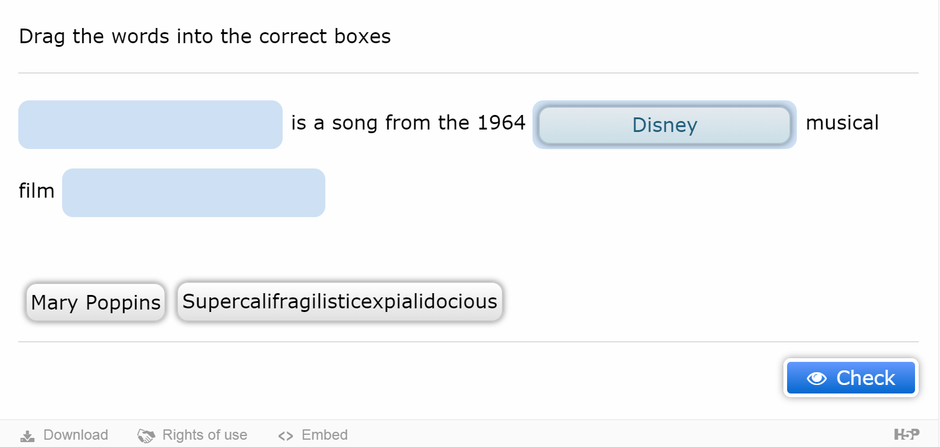The width and height of the screenshot is (940, 447).
Task: Select the Mary Poppins word tile
Action: 96,302
